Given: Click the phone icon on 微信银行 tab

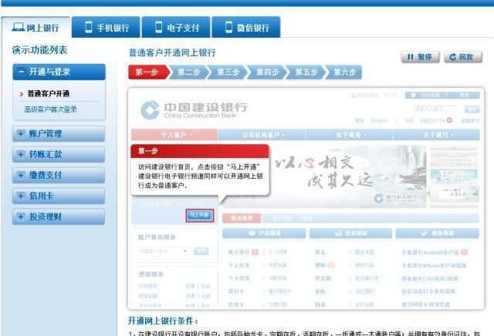Looking at the screenshot, I should pyautogui.click(x=228, y=27).
